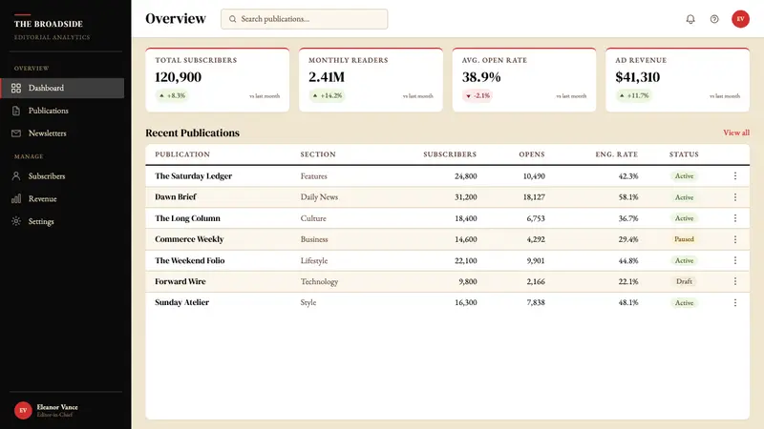
Task: Sort by Section column header
Action: tap(318, 154)
